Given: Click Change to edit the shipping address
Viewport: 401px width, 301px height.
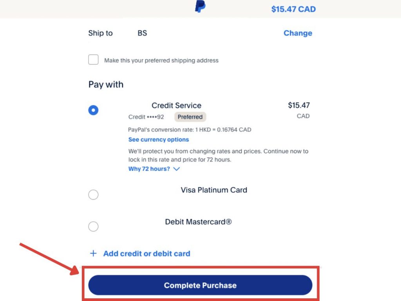Looking at the screenshot, I should click(x=298, y=33).
